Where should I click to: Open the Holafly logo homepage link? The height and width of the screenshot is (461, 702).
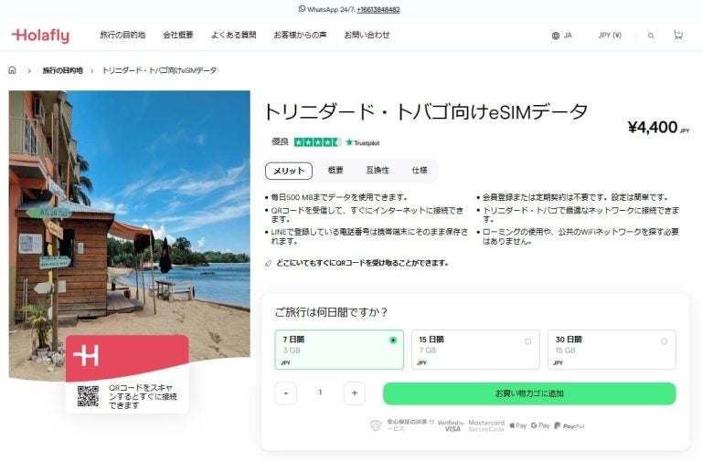[41, 36]
